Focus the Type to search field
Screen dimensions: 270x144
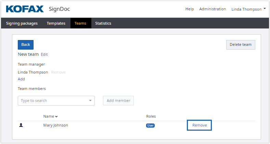tap(53, 101)
